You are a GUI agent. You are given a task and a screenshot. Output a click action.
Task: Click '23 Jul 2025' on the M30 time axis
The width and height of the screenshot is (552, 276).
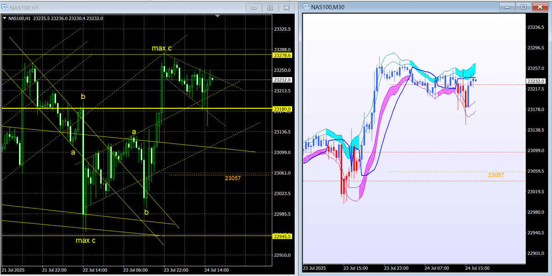315,268
